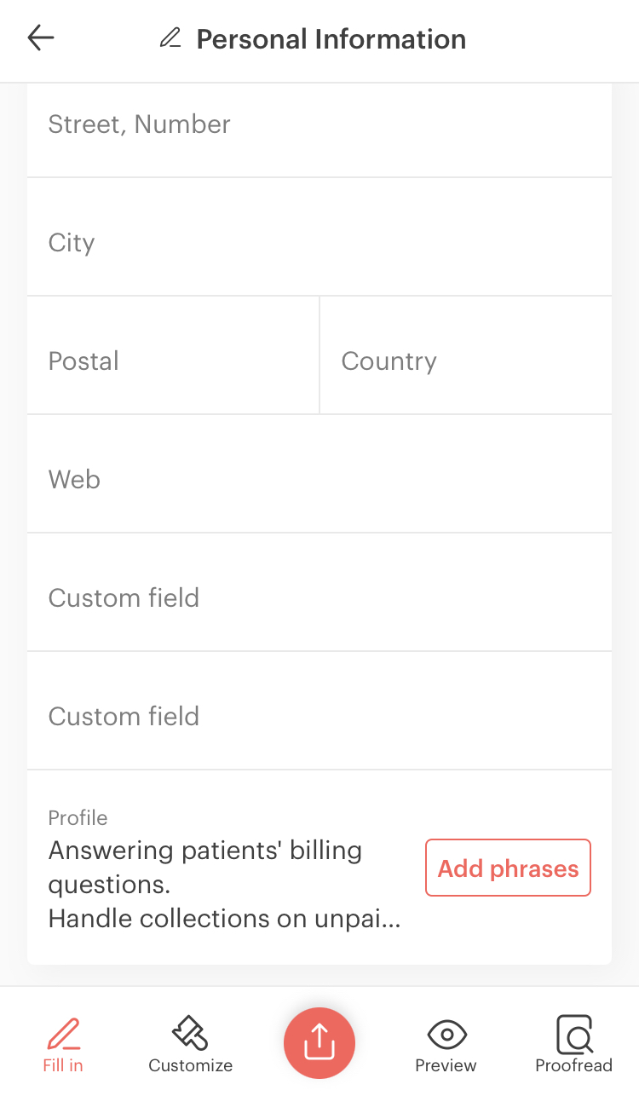Open the Customize paint roller icon

pos(190,1033)
